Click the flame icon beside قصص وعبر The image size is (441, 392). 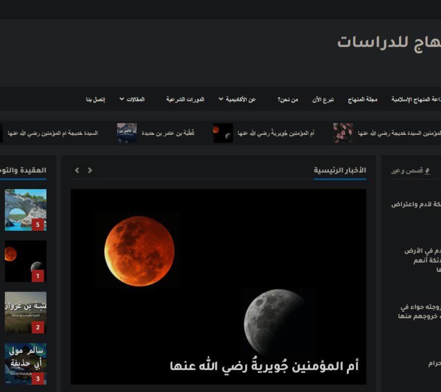427,171
